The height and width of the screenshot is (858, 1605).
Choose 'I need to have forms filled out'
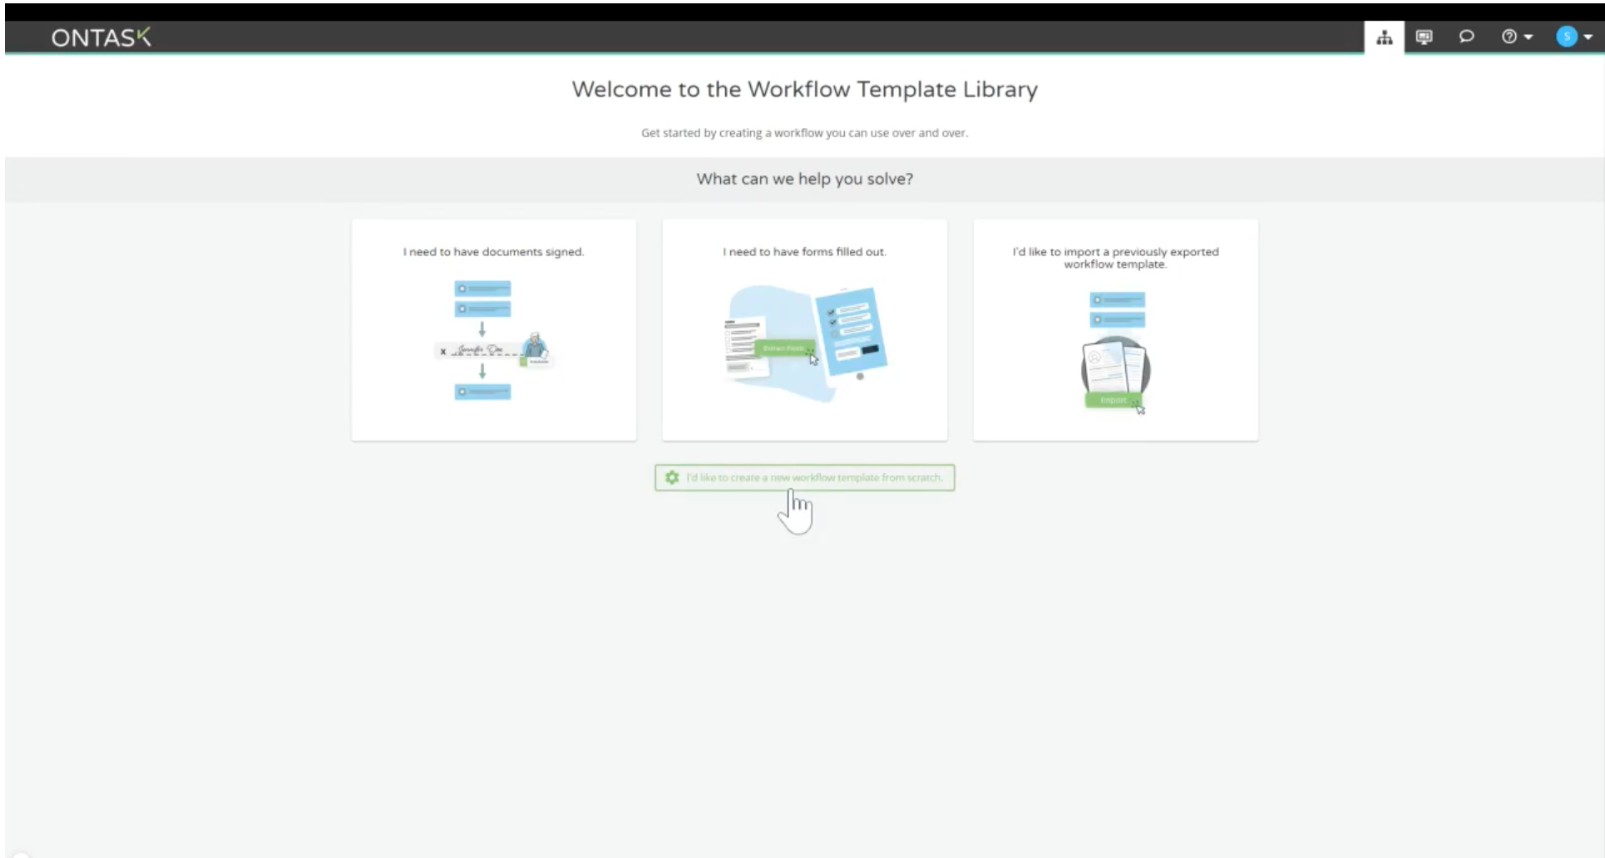point(804,328)
